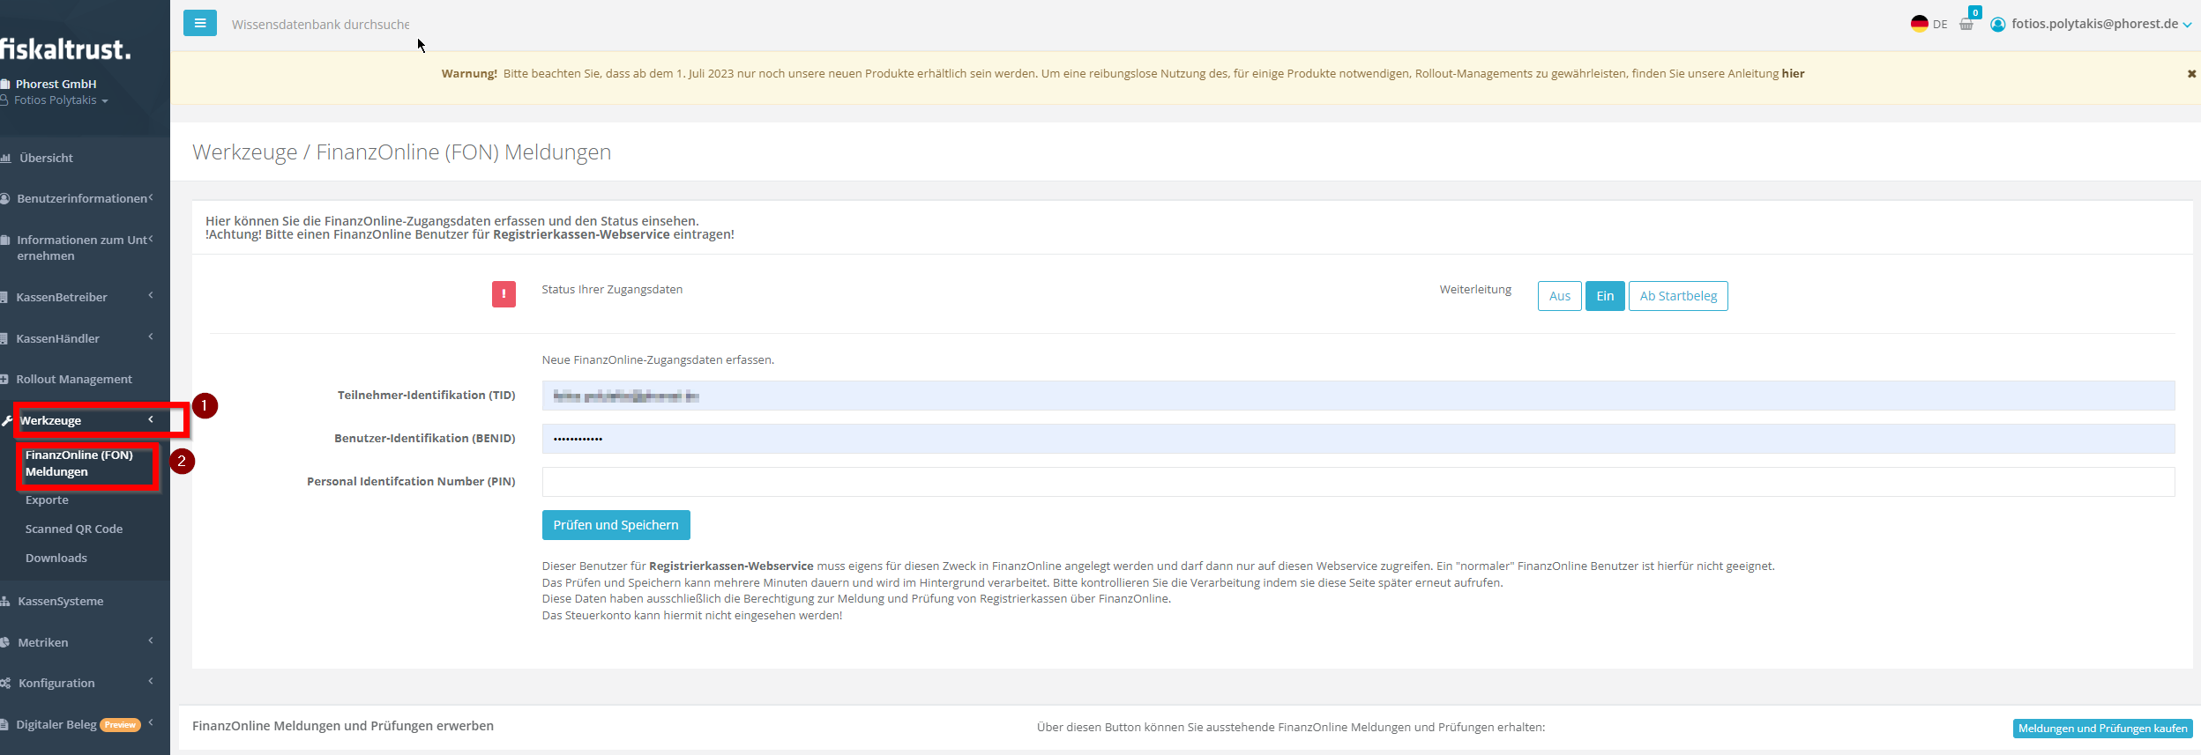This screenshot has width=2201, height=755.
Task: Click the Benutzer-Identifikation (BENID) field
Action: pyautogui.click(x=1358, y=439)
